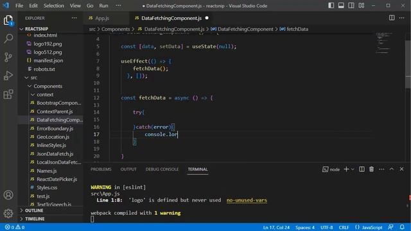Click the feedback icon in status bar
Viewport: 411px width, 231px height.
point(390,227)
